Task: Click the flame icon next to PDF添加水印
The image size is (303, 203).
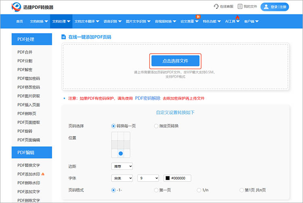Action: coord(43,174)
